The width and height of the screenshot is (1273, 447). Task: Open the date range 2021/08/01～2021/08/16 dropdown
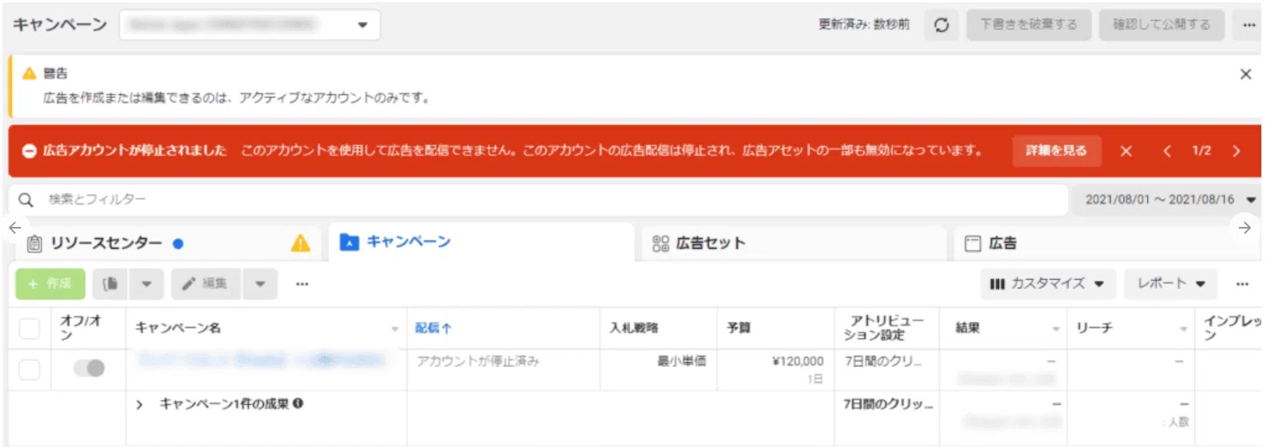pos(1166,200)
